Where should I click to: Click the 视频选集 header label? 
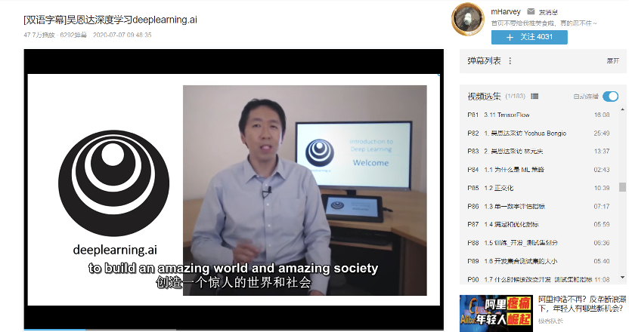click(x=484, y=96)
